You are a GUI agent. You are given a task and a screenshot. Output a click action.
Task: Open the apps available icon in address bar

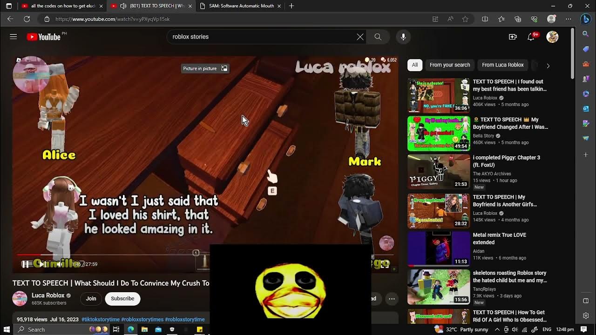(x=435, y=19)
